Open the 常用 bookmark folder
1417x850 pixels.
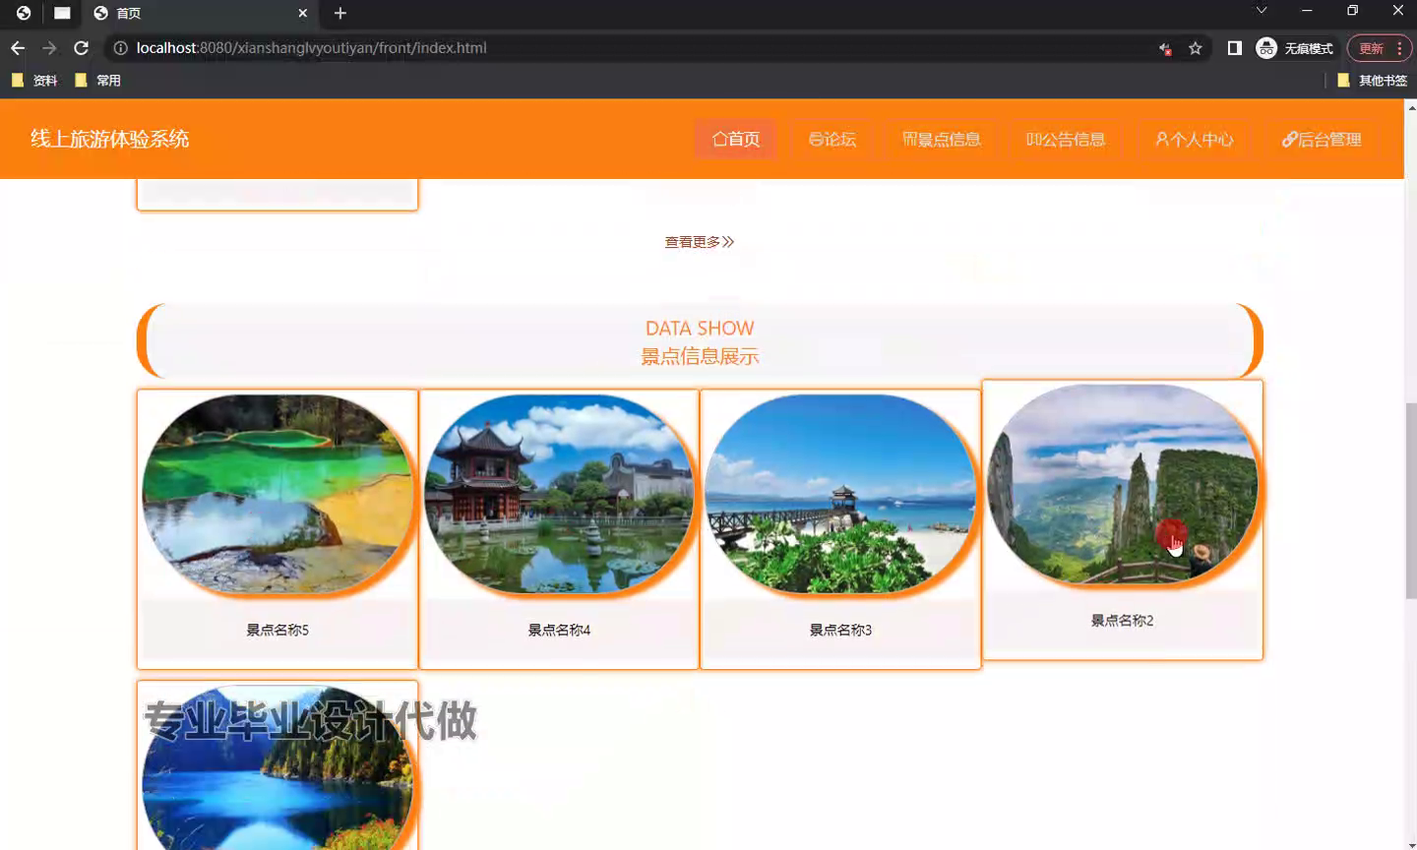(x=97, y=81)
